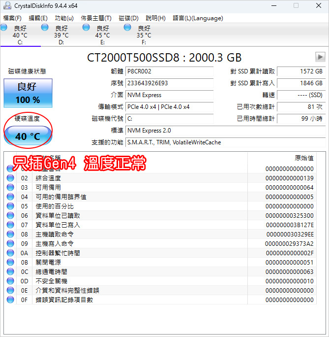Select the 資料單位已讀取 attribute row
This screenshot has height=337, width=329.
coord(160,216)
